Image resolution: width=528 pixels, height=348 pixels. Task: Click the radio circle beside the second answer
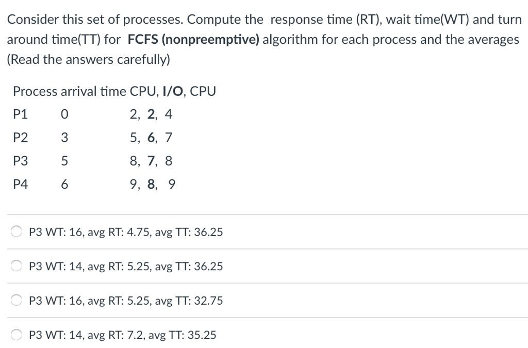coord(16,266)
